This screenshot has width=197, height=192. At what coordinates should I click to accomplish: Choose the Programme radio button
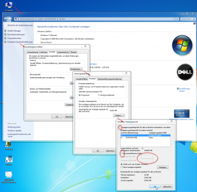[80, 95]
